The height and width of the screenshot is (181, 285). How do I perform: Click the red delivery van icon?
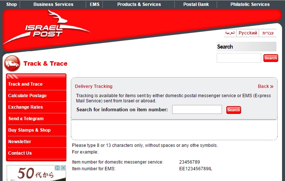point(12,63)
